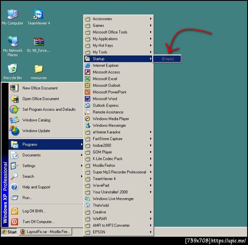The height and width of the screenshot is (245, 248).
Task: Click the (Empty) Startup submenu item
Action: (x=167, y=59)
